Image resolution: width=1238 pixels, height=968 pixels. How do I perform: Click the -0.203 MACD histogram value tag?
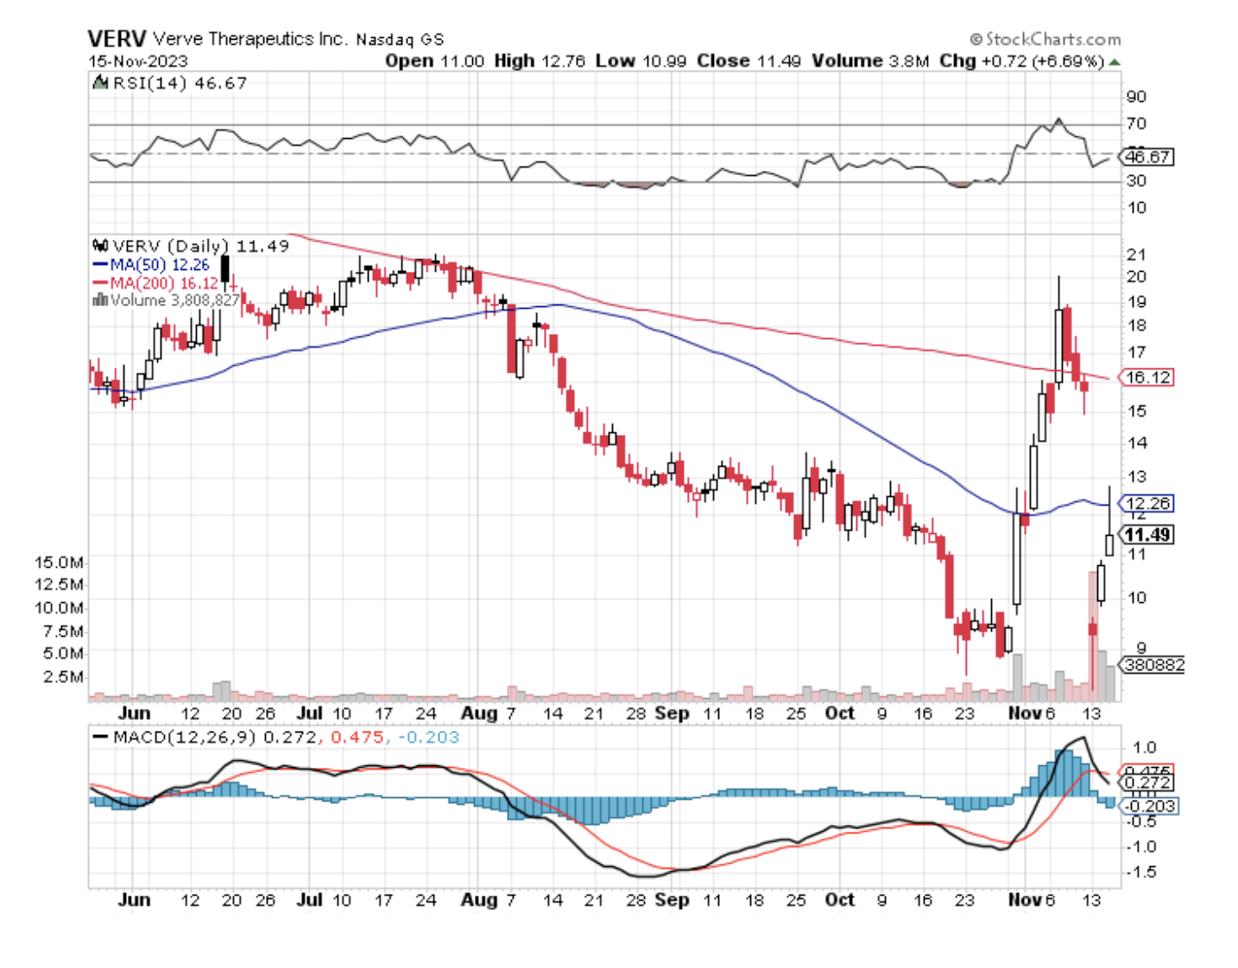1149,806
